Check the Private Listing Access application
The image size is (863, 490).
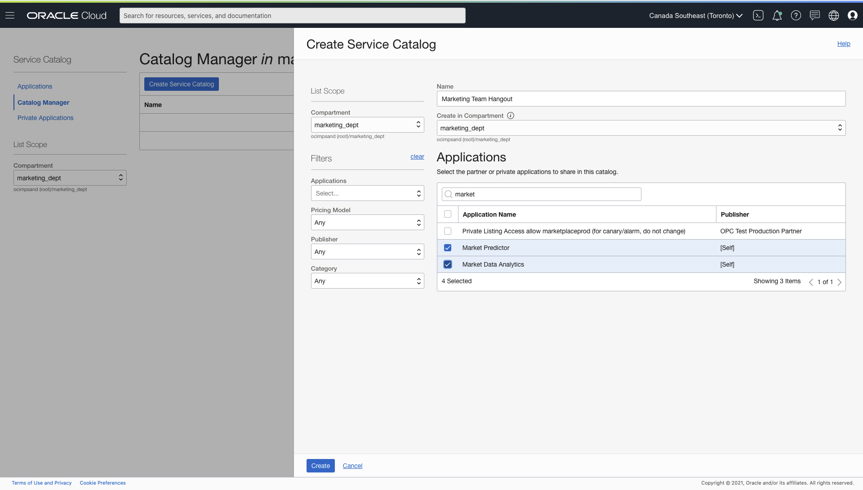point(448,231)
